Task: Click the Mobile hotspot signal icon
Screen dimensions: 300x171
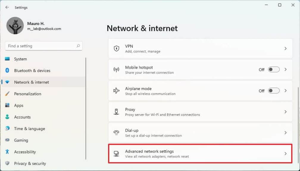Action: pos(116,70)
